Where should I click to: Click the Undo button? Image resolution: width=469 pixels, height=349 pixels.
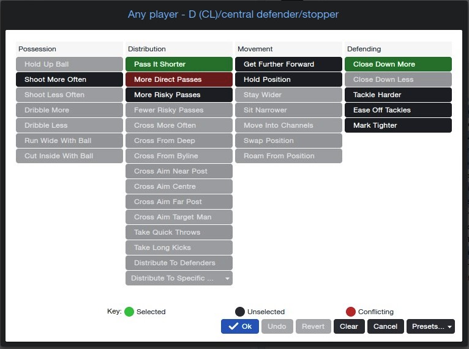tap(277, 326)
